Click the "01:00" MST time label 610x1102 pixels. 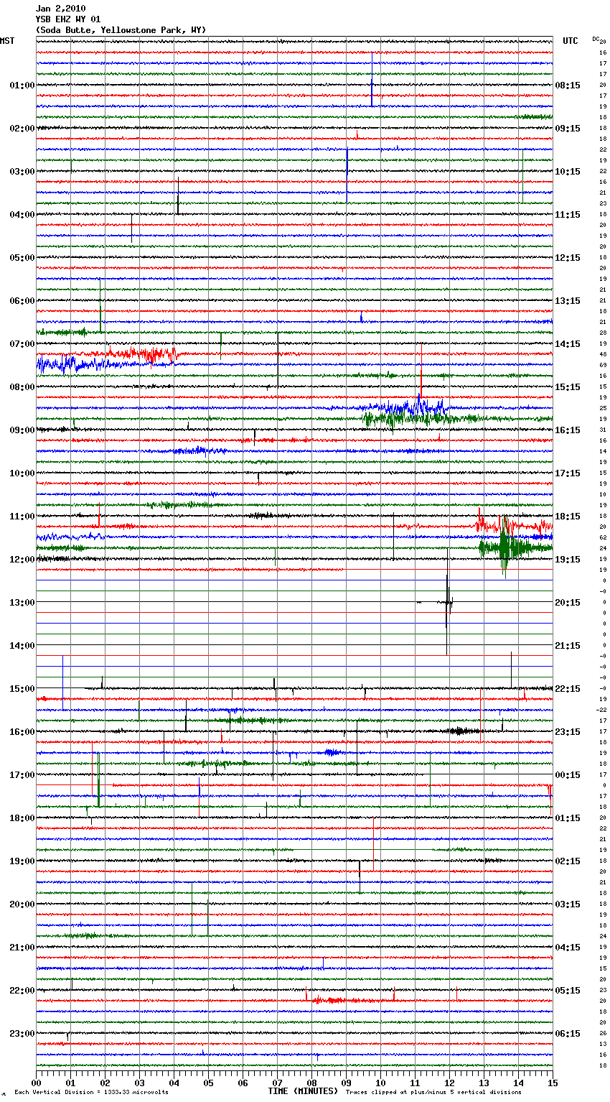[x=22, y=85]
